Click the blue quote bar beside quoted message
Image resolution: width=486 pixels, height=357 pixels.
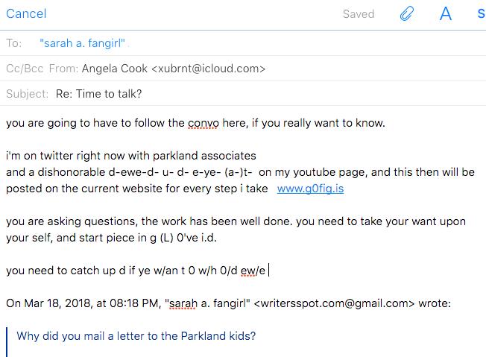click(x=7, y=342)
